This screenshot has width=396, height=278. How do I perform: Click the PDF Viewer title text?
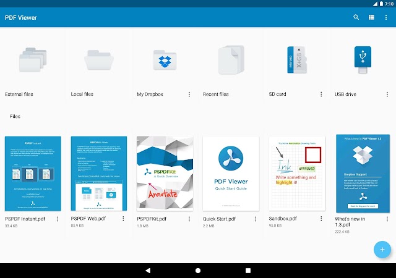tap(21, 18)
